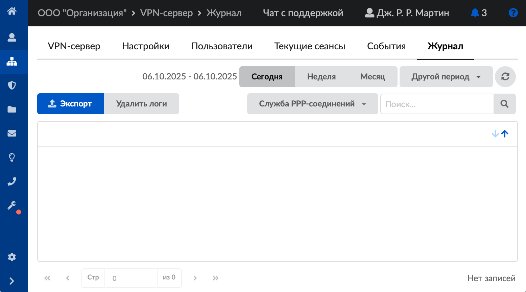Viewport: 526px width, 292px height.
Task: Click the phone telephony sidebar icon
Action: coord(12,181)
